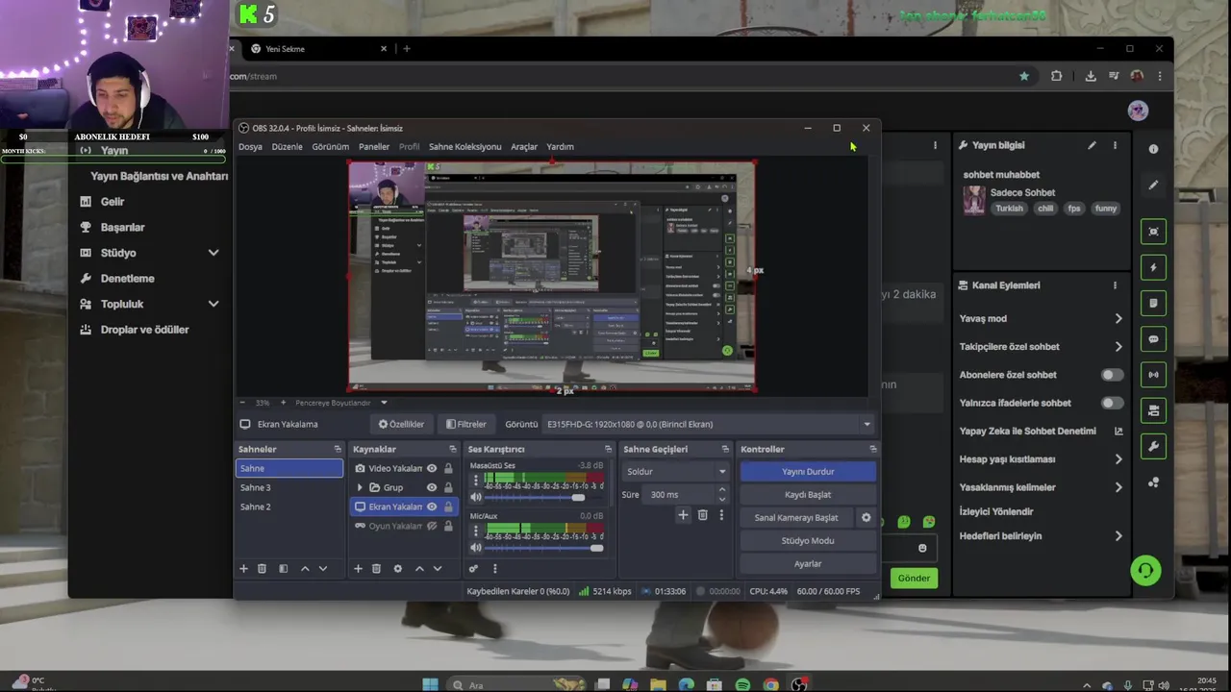Open Özellikler for the selected source

coord(401,424)
